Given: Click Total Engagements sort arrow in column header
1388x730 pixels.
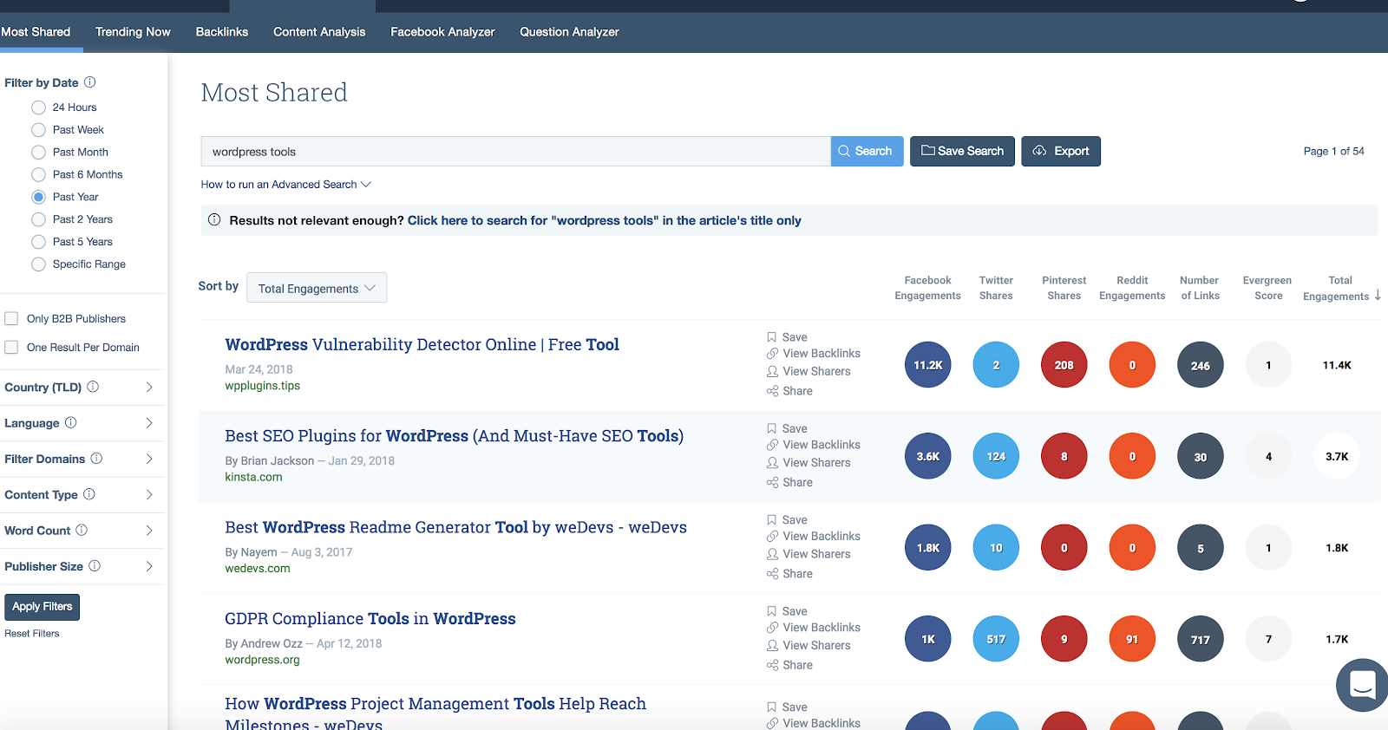Looking at the screenshot, I should coord(1378,296).
